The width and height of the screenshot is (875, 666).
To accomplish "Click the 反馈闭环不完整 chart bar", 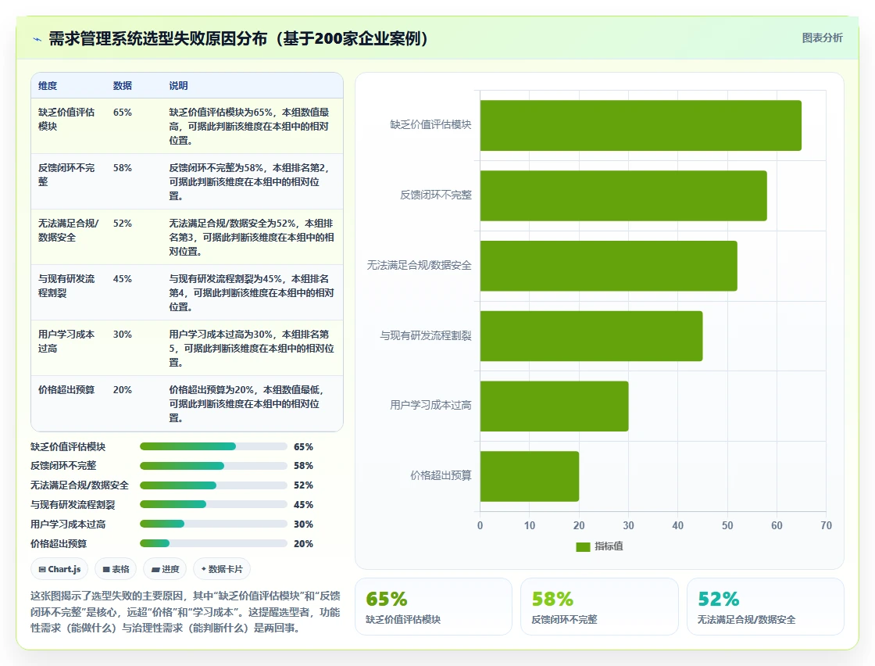I will pyautogui.click(x=623, y=195).
